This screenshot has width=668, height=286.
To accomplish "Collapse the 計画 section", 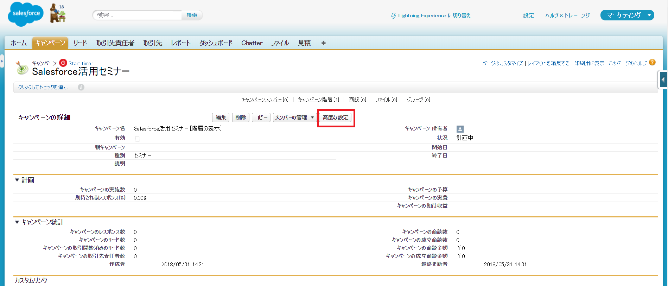I will [x=17, y=180].
